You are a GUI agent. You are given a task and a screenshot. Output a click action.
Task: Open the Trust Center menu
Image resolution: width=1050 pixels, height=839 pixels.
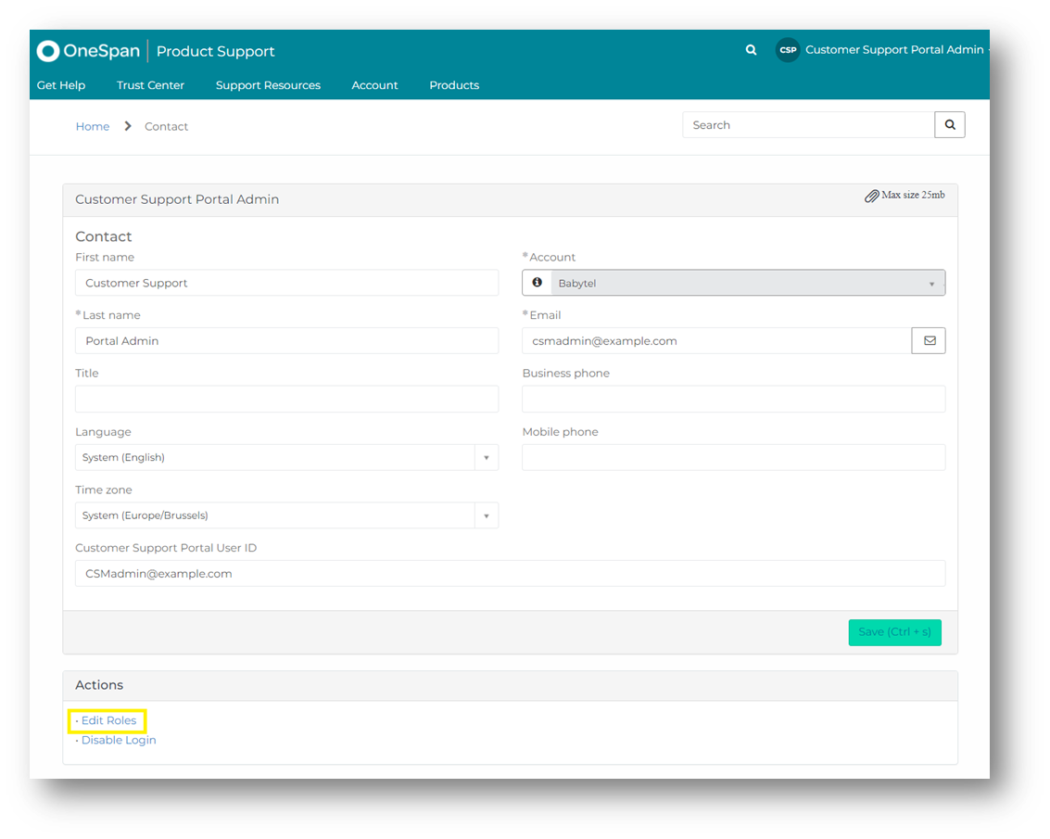click(150, 85)
